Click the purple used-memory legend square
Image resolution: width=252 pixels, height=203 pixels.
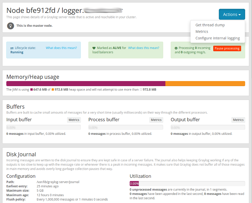(31, 90)
